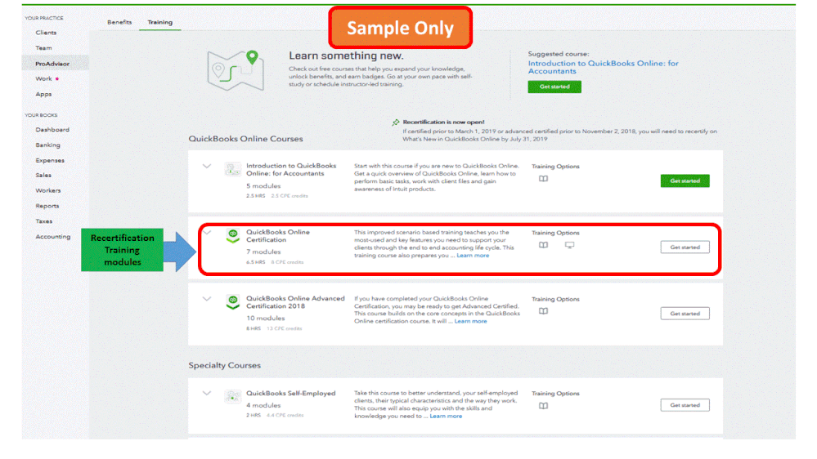Open Taxes in the sidebar

[x=44, y=221]
